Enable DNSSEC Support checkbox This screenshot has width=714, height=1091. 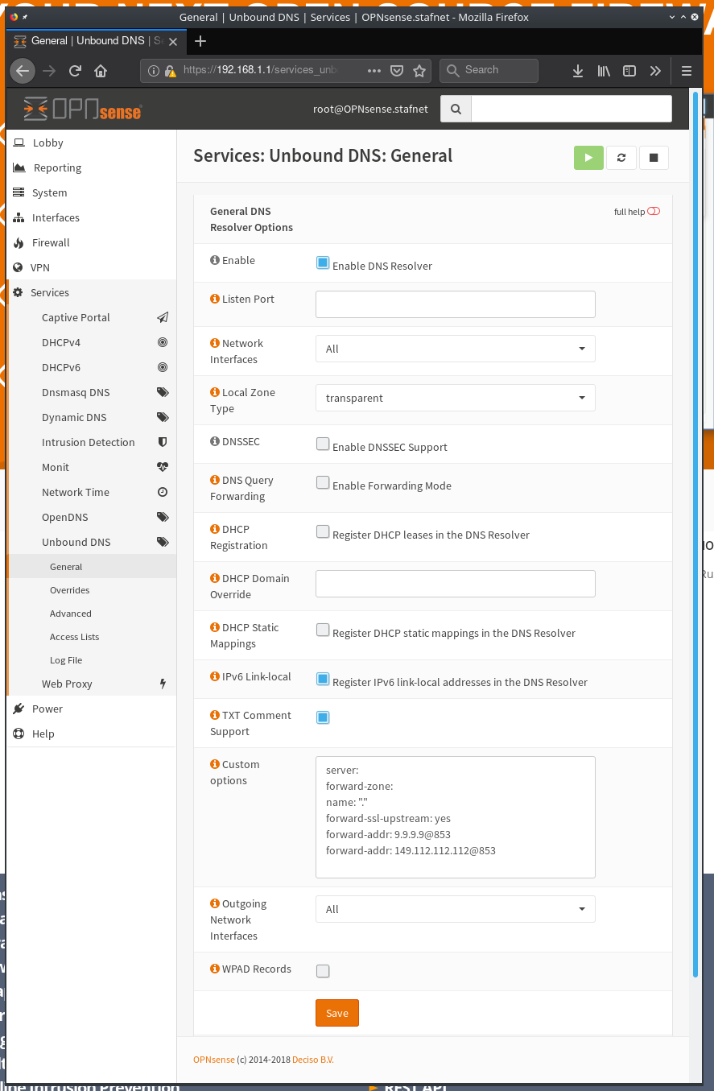pyautogui.click(x=323, y=444)
